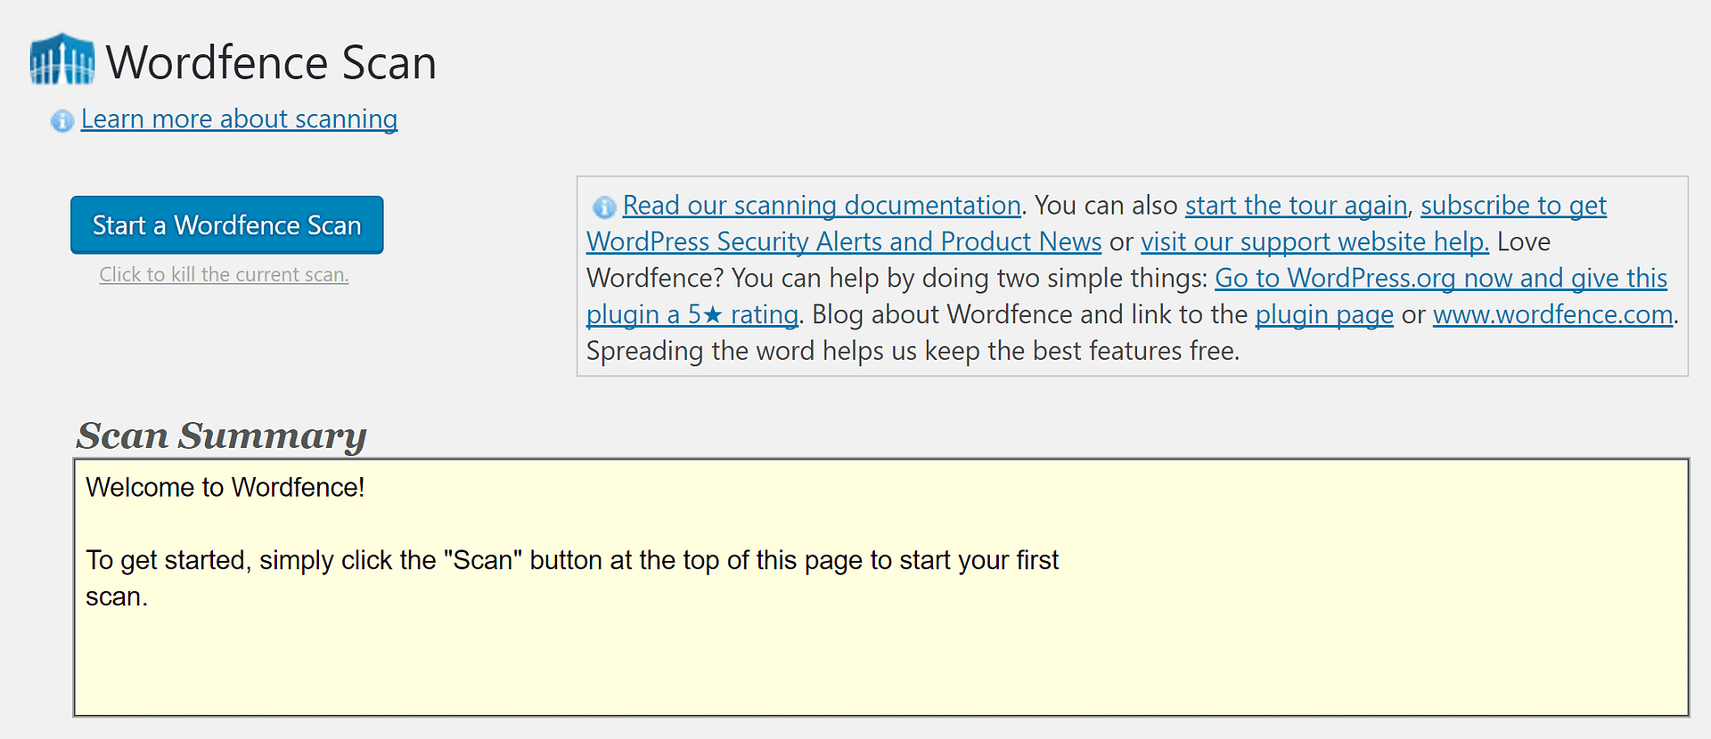Click the To get started instruction text
Screen dimensions: 1711x739
click(x=571, y=560)
